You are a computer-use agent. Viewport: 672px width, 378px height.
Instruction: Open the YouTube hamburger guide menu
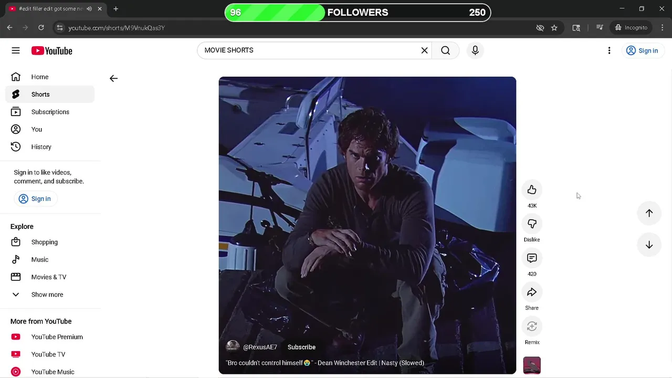[x=16, y=50]
